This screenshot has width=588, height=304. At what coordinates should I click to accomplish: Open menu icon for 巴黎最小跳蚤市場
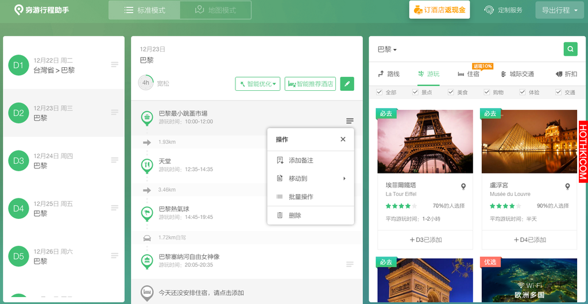click(x=350, y=121)
